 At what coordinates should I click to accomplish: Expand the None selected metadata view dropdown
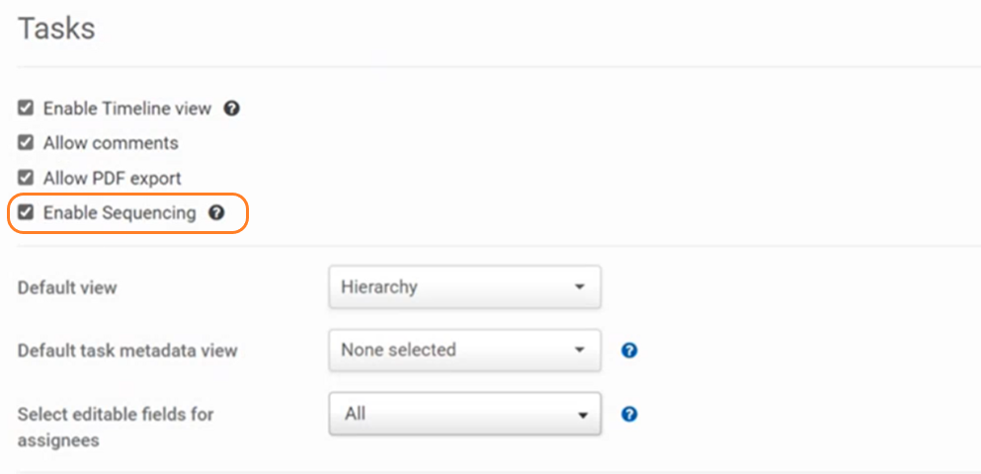click(464, 350)
